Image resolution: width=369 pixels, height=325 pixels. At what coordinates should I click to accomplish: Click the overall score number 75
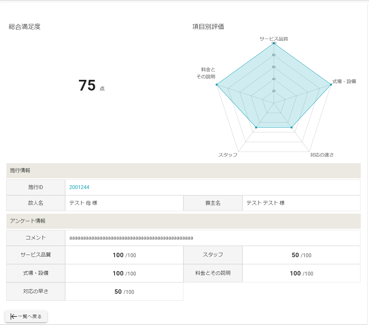[x=87, y=86]
